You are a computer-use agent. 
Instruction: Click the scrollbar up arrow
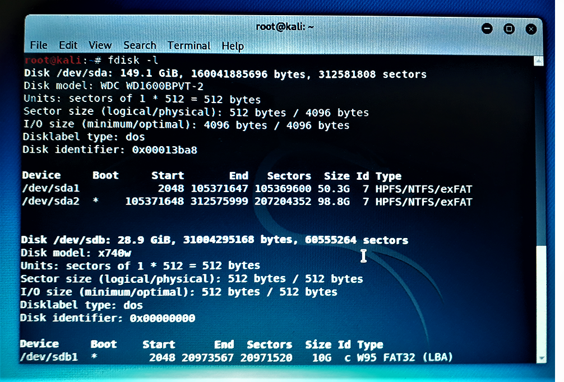pyautogui.click(x=538, y=61)
